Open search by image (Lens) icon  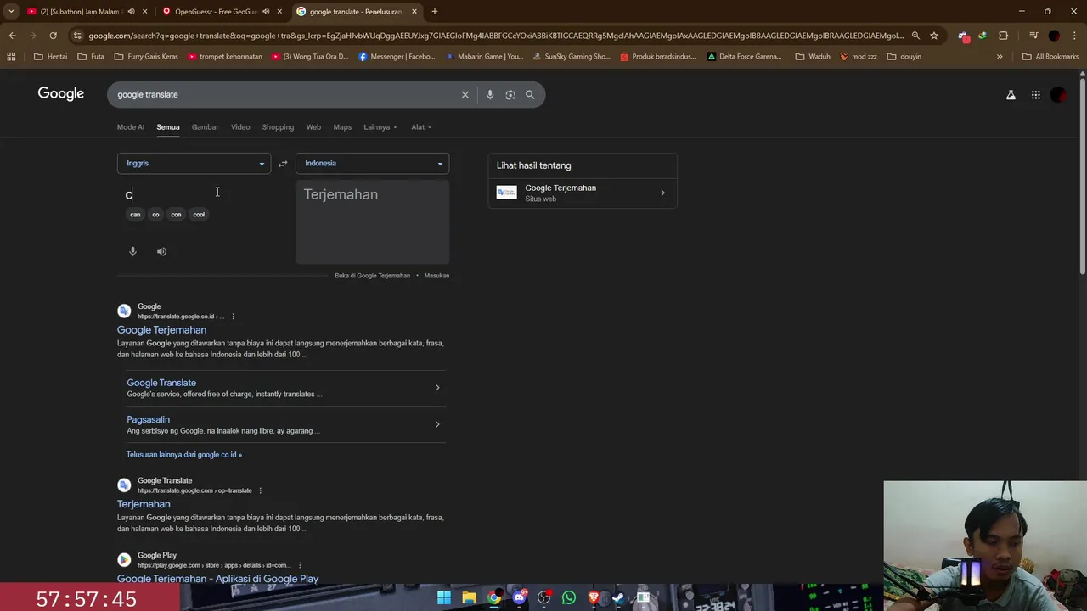pos(510,94)
